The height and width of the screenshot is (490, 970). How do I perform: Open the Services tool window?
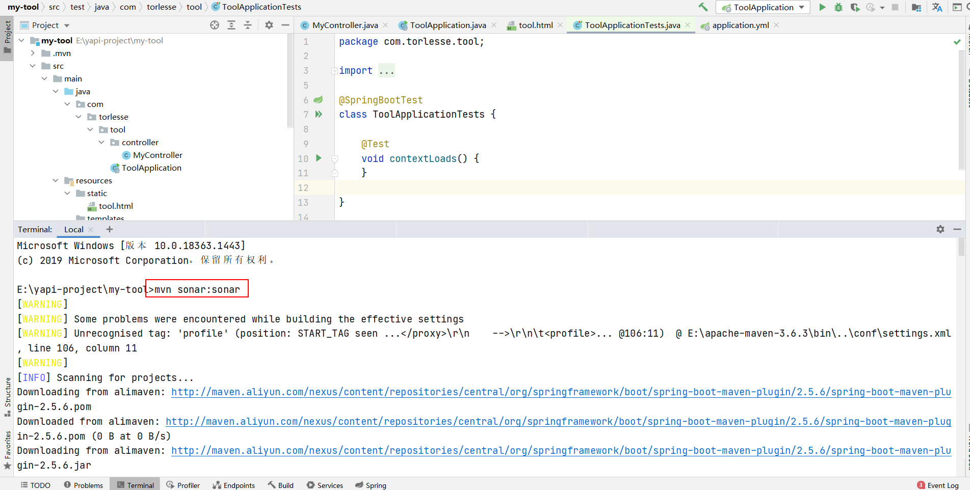325,485
